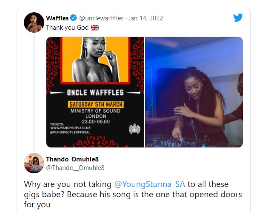Image resolution: width=262 pixels, height=212 pixels.
Task: Click the UK flag emoji
Action: [95, 28]
